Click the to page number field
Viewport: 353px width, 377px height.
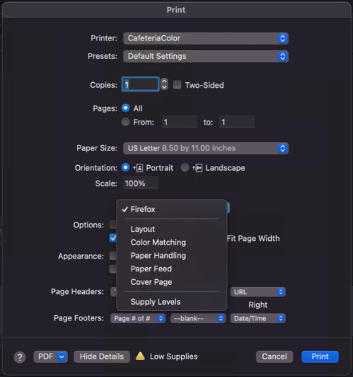tap(237, 122)
